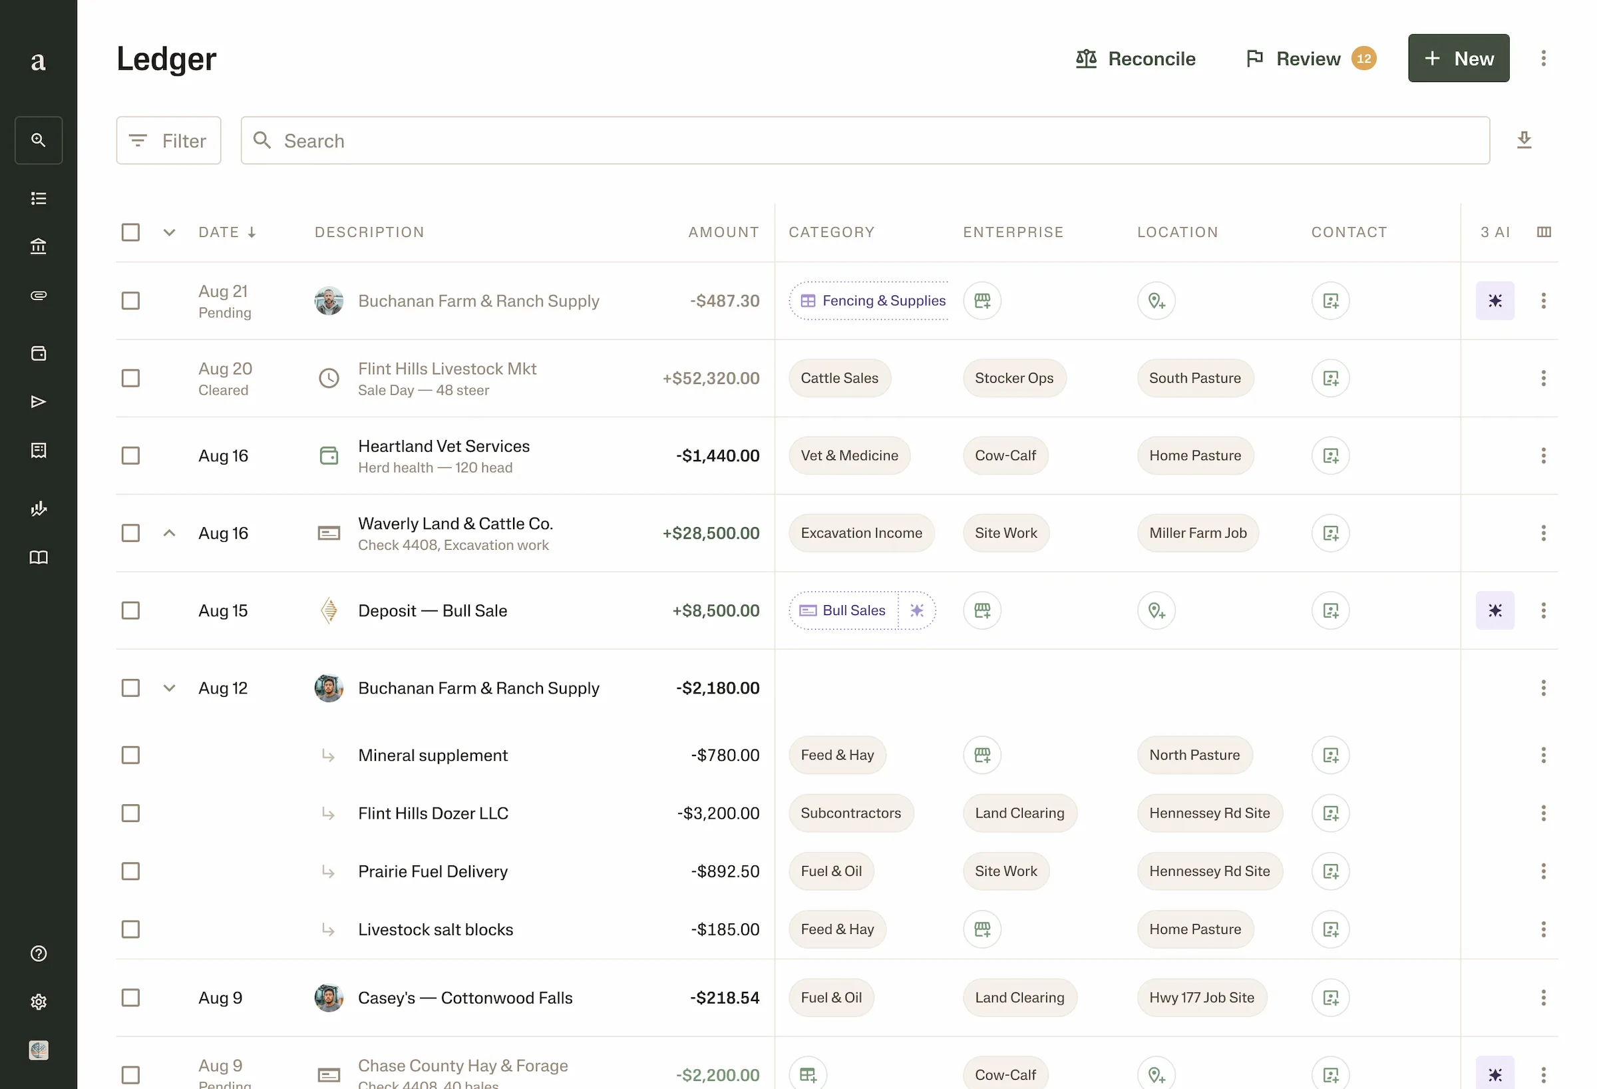This screenshot has height=1089, width=1597.
Task: Collapse the Waverly Land & Cattle row
Action: 169,533
